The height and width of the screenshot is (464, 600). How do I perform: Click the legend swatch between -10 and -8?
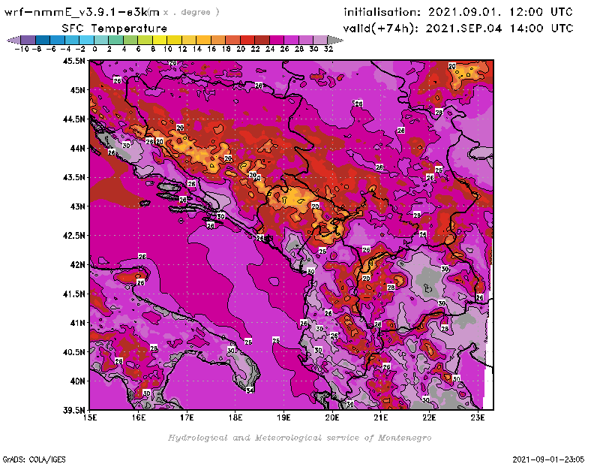(28, 41)
